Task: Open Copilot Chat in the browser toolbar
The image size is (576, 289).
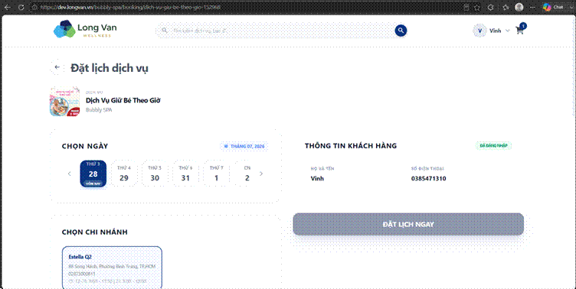Action: [x=553, y=7]
